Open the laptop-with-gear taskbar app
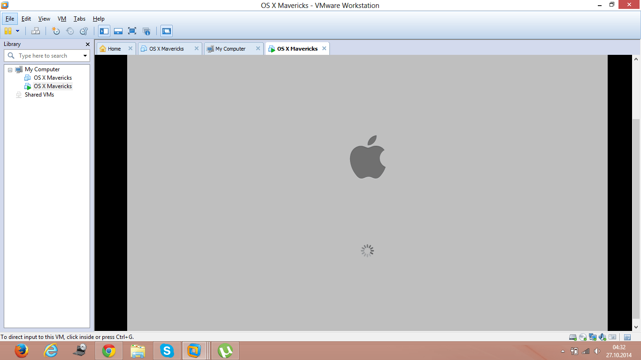The height and width of the screenshot is (360, 641). point(80,351)
